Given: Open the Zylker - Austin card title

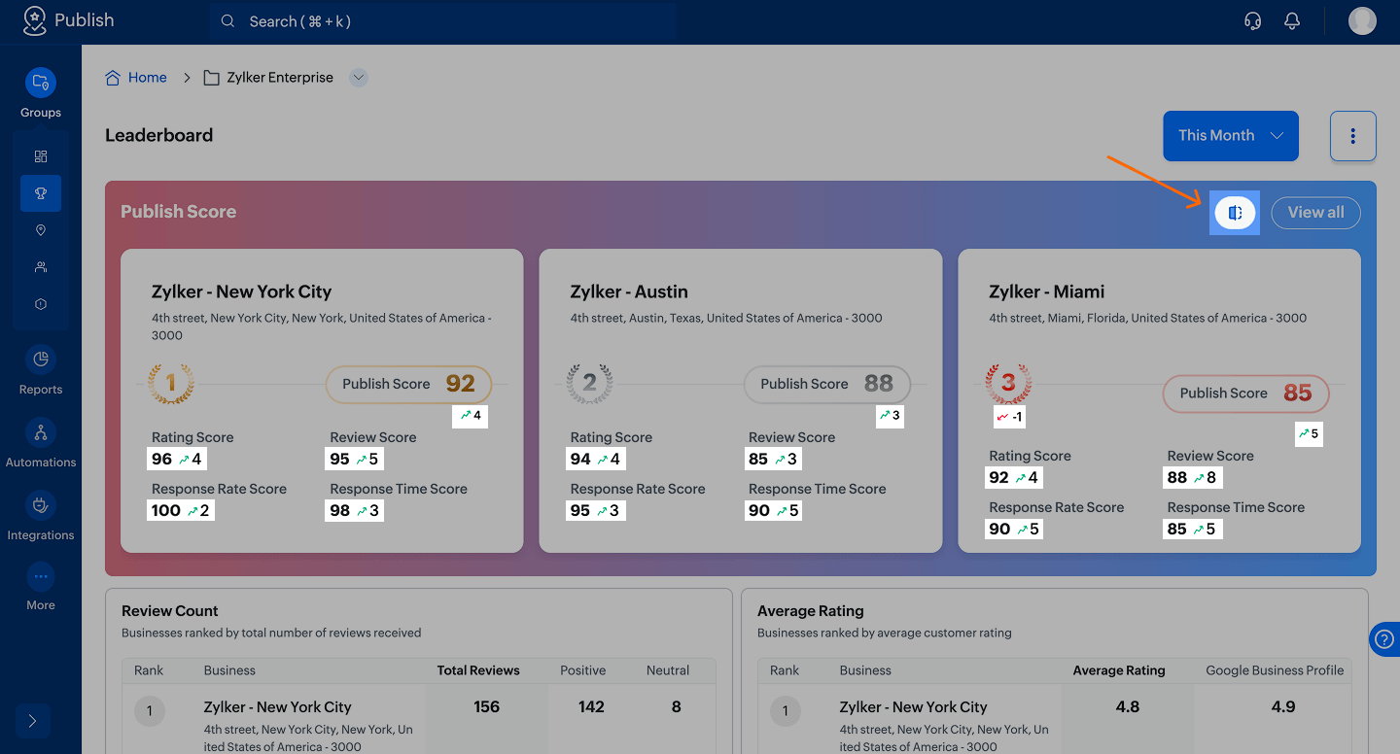Looking at the screenshot, I should pos(629,291).
